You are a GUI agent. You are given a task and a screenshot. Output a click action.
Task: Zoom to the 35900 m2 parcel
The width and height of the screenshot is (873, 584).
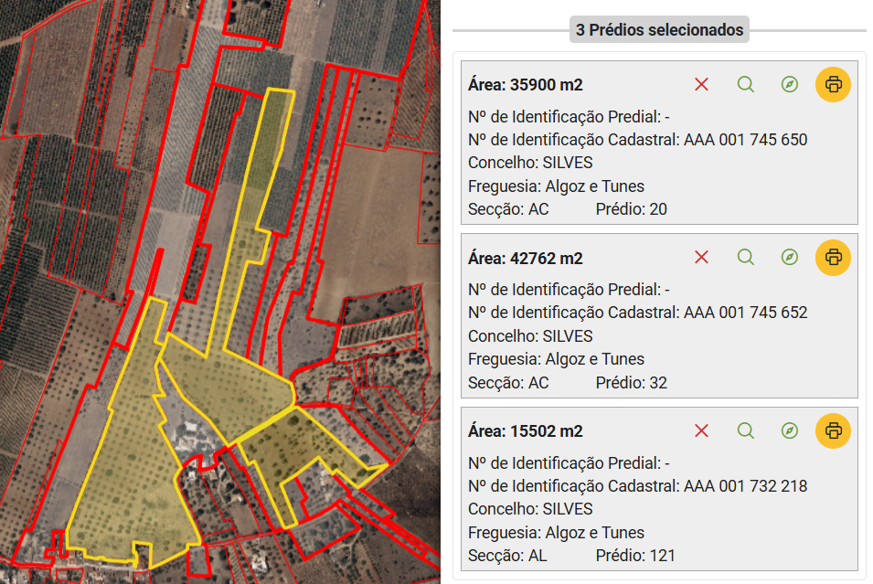coord(746,84)
